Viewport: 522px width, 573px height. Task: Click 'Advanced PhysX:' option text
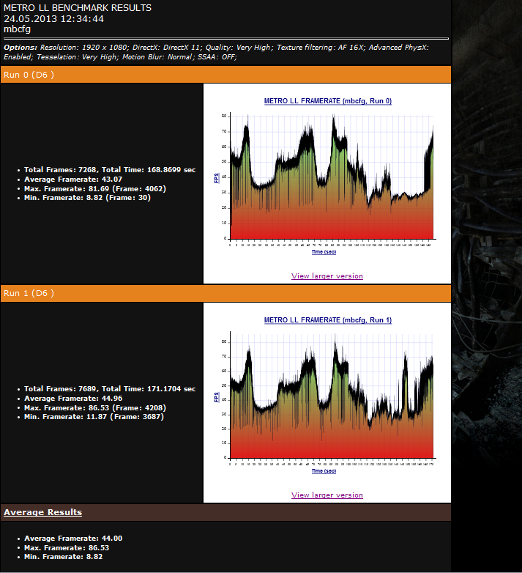tap(398, 48)
